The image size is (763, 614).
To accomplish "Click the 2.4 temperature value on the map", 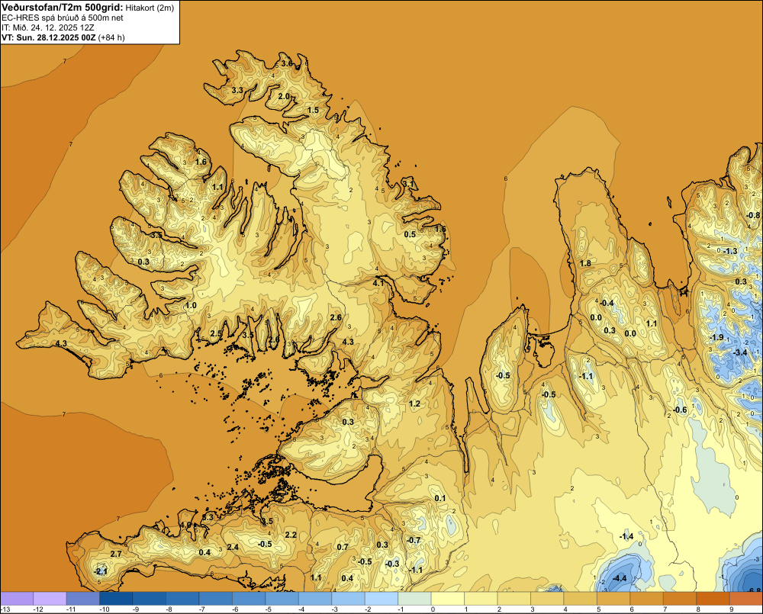I will tap(233, 547).
